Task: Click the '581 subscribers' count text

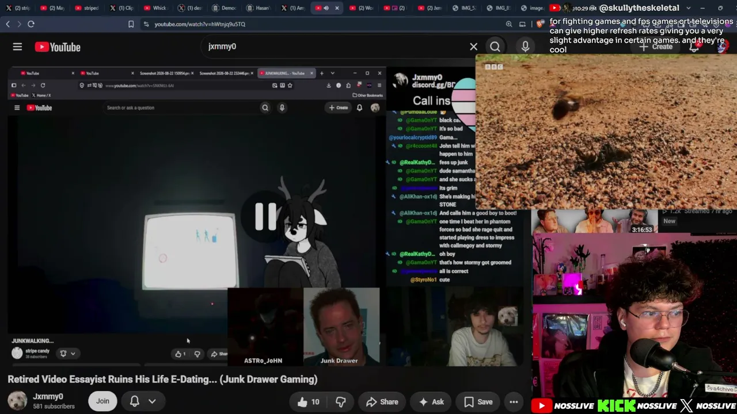Action: point(54,407)
